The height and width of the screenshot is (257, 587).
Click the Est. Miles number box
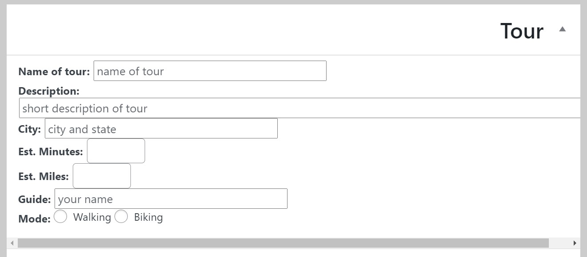pyautogui.click(x=102, y=176)
